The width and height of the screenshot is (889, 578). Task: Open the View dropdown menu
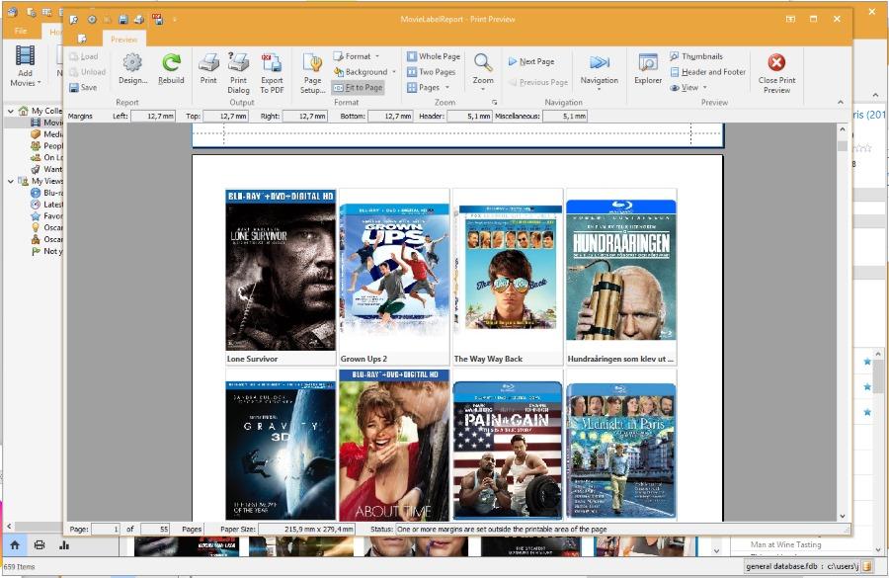pyautogui.click(x=688, y=87)
